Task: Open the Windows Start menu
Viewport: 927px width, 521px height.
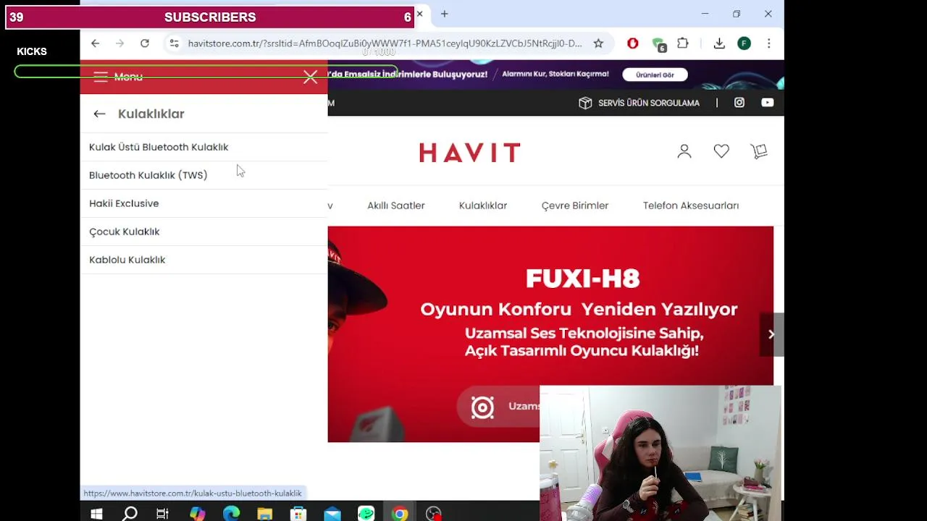Action: [96, 514]
